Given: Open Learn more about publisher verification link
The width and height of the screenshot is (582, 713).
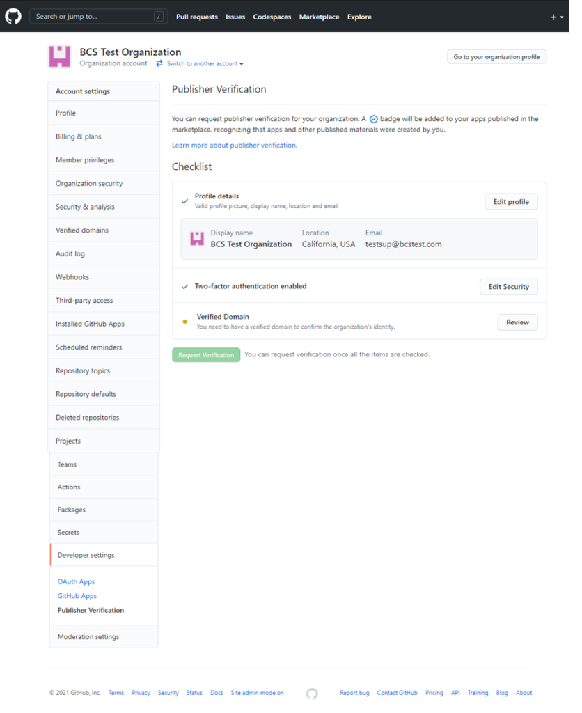Looking at the screenshot, I should coord(234,146).
